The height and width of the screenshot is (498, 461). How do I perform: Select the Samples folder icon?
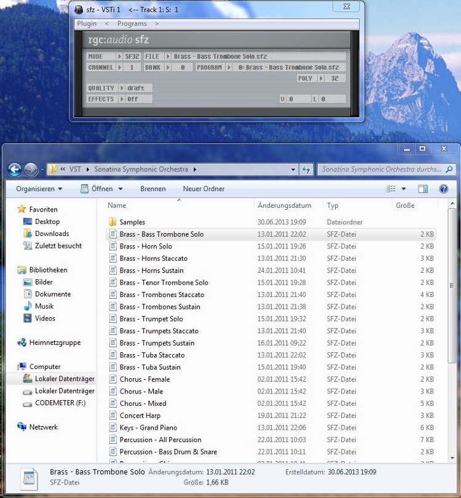coord(112,221)
